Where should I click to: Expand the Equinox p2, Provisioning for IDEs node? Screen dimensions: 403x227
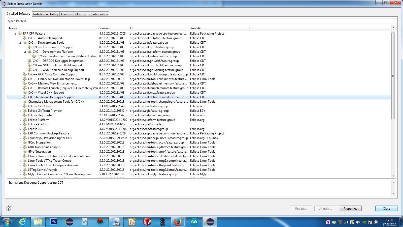click(20, 138)
